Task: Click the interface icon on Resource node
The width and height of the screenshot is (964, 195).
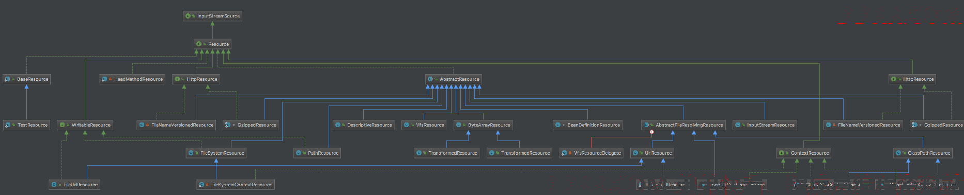Action: [199, 44]
